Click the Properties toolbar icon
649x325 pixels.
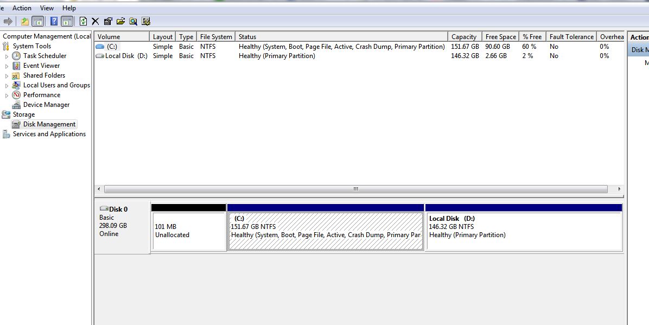[x=108, y=21]
